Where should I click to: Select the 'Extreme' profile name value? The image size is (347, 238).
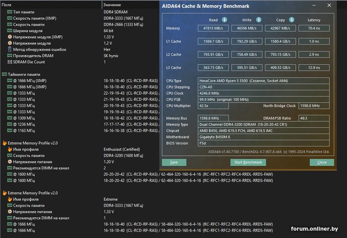(x=111, y=199)
